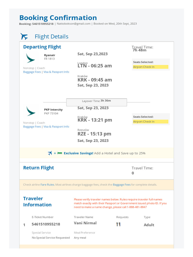Click the Layover Time 3h 36m box
Image resolution: width=193 pixels, height=257 pixels.
click(96, 101)
